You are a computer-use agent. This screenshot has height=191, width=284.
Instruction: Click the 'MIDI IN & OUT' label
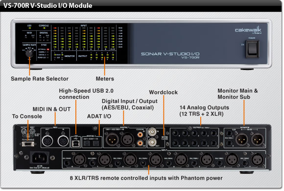coord(51,109)
